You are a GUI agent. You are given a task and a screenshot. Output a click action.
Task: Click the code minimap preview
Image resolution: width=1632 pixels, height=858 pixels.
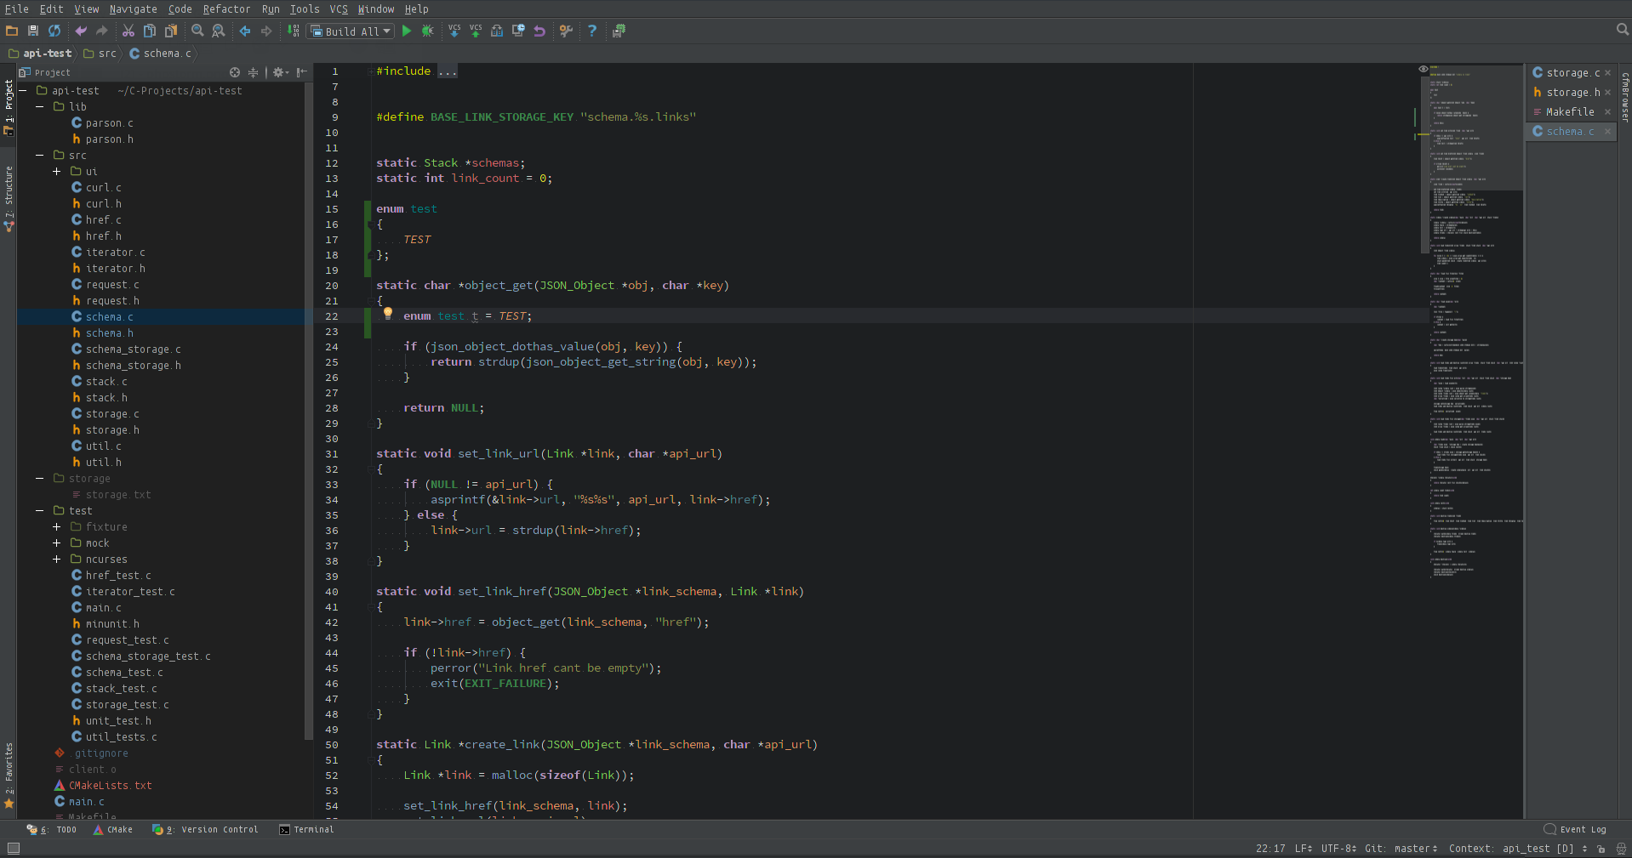tap(1475, 323)
